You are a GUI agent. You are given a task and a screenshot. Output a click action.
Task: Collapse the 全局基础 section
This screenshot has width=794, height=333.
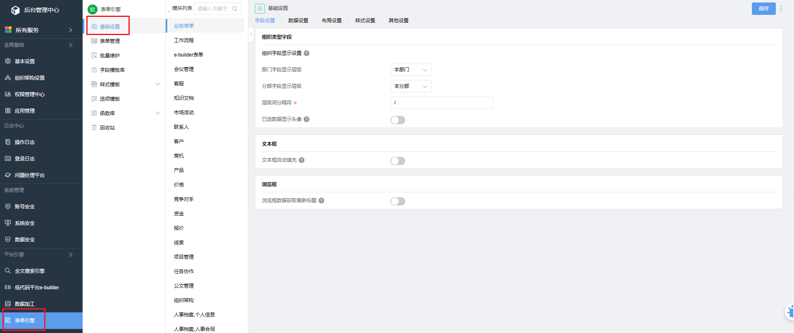pyautogui.click(x=71, y=45)
